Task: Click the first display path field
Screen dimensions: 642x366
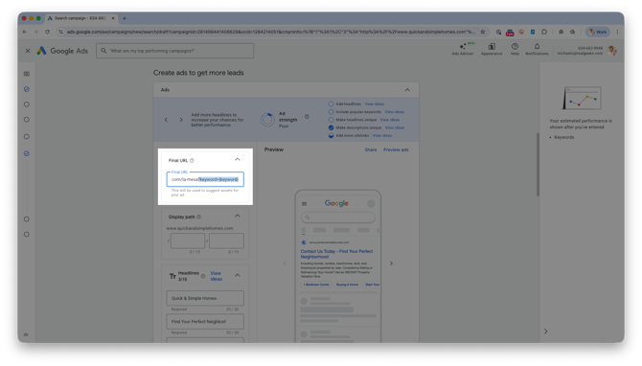Action: 188,240
